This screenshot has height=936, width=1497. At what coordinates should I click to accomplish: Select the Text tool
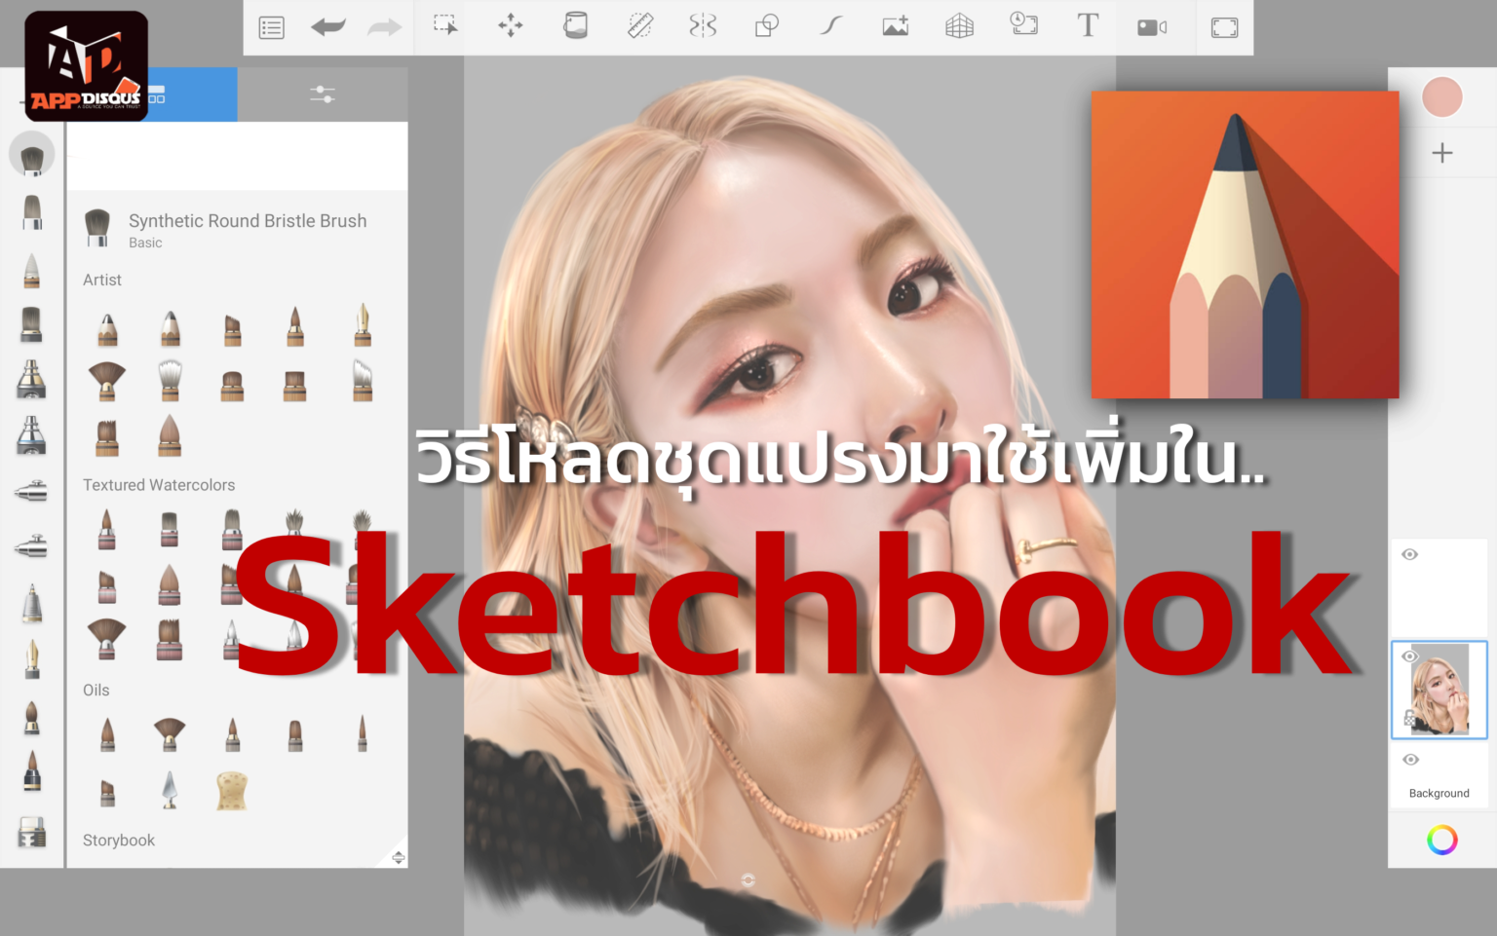coord(1088,26)
